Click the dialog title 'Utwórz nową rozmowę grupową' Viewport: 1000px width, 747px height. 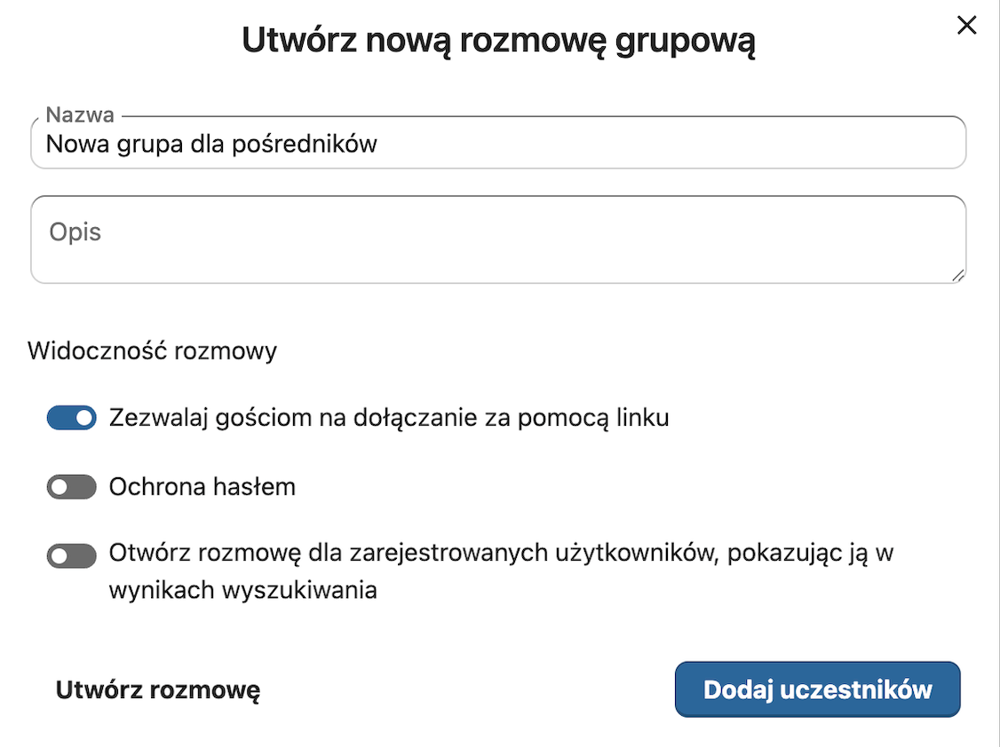[x=499, y=39]
